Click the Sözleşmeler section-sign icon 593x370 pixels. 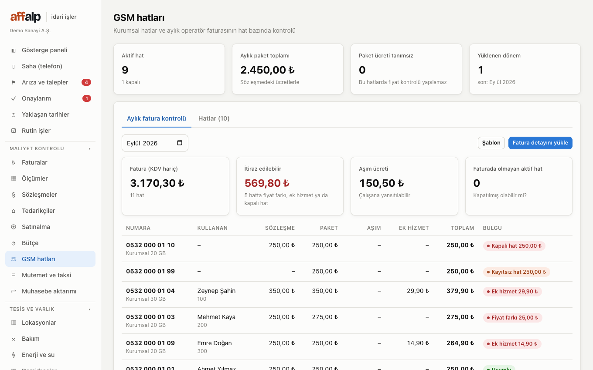pyautogui.click(x=14, y=195)
